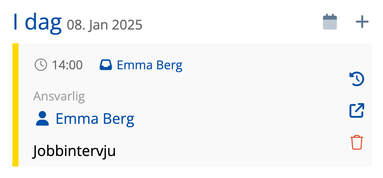Screen dimensions: 383x178
Task: Delete the Jobbintervju entry with trash icon
Action: 357,143
